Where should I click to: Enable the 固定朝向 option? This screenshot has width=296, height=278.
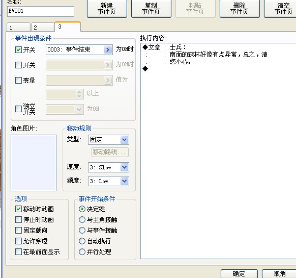(18, 230)
